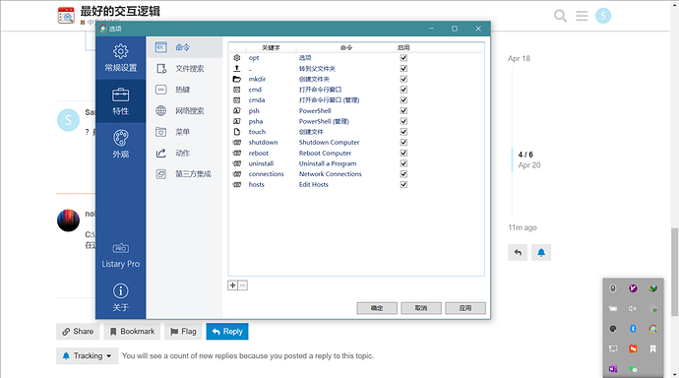Select the 第三方集成 third-party integration tab

[x=185, y=174]
